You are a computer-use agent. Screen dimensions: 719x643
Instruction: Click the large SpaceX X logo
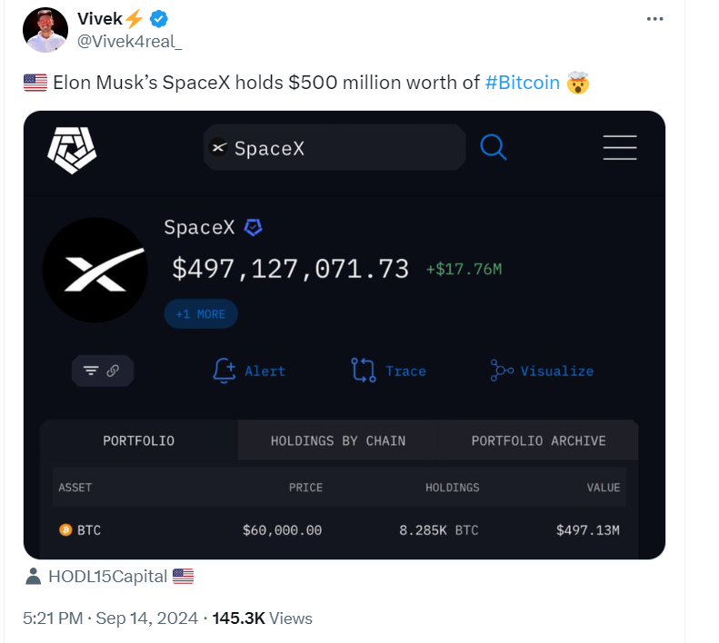coord(95,270)
